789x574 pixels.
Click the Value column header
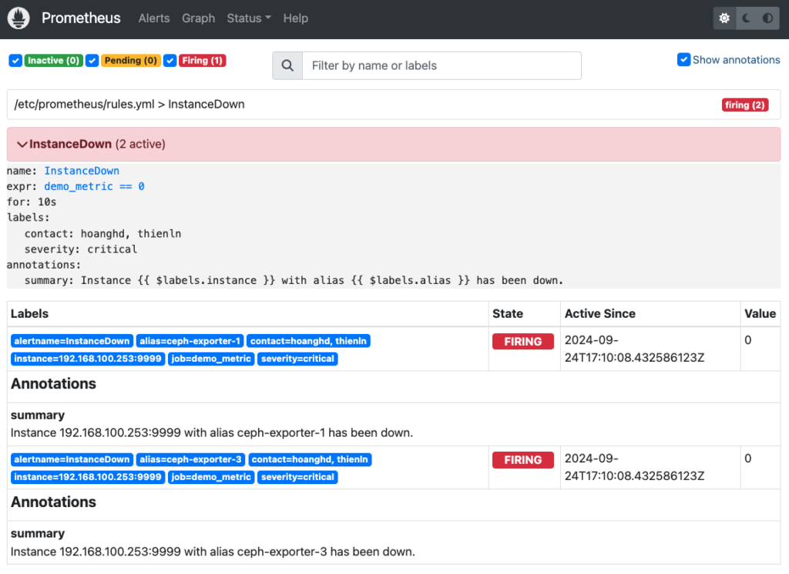pos(760,314)
